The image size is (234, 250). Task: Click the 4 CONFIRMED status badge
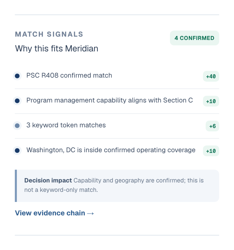coord(194,38)
